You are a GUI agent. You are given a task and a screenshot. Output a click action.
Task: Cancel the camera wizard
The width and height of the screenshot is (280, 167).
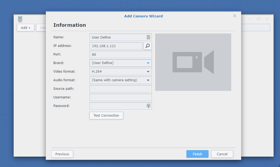(x=222, y=154)
